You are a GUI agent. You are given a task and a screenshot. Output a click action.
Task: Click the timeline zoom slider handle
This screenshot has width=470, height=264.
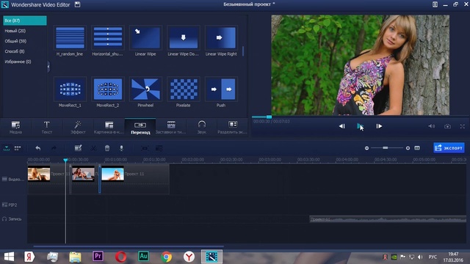(385, 148)
